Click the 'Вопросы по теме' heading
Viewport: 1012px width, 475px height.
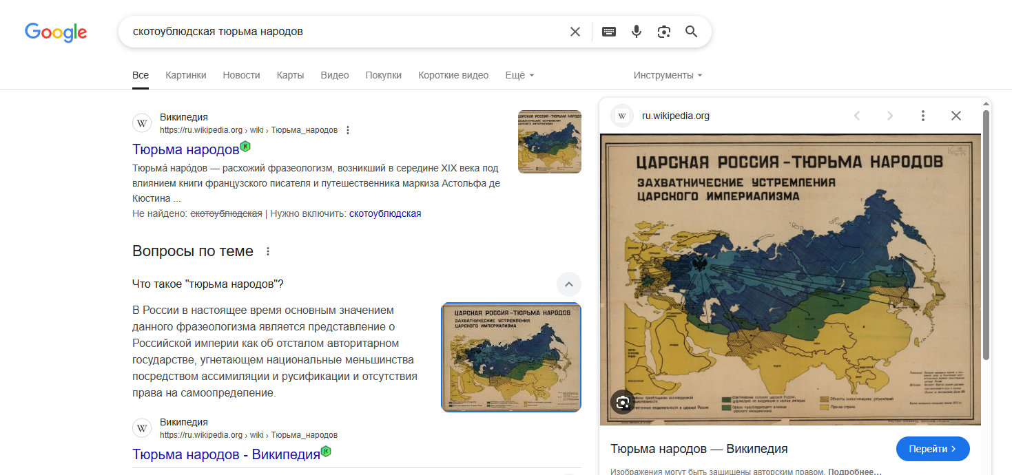coord(193,251)
